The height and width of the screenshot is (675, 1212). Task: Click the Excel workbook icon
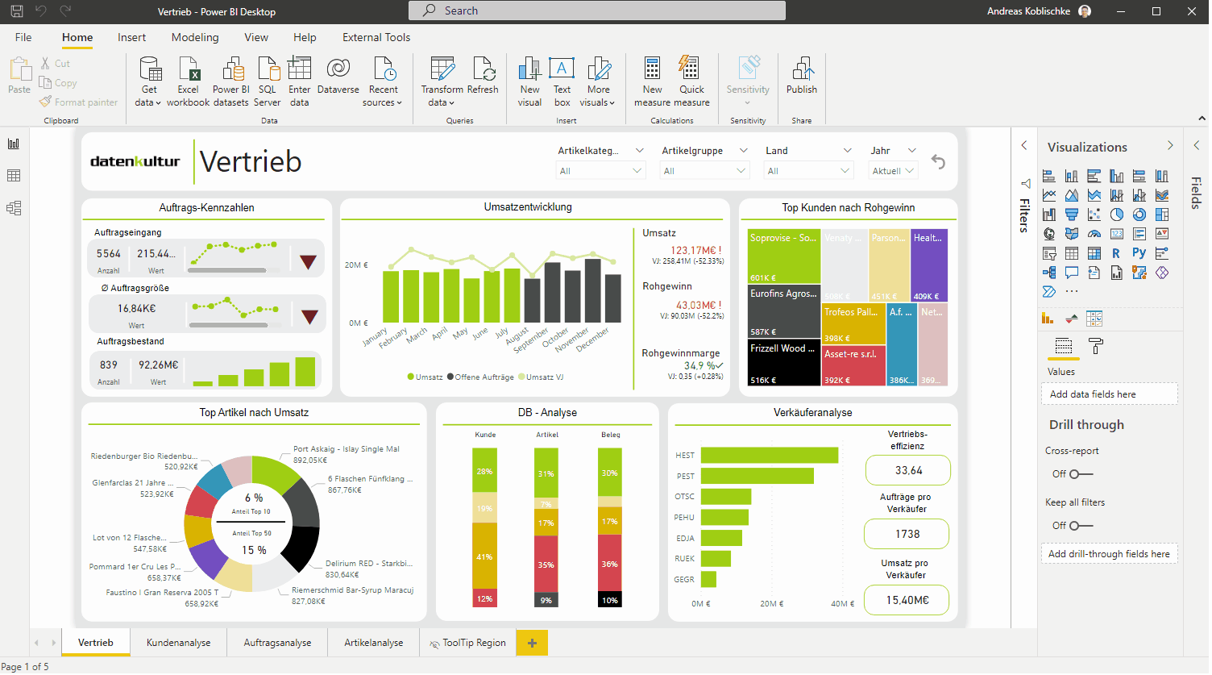point(189,70)
